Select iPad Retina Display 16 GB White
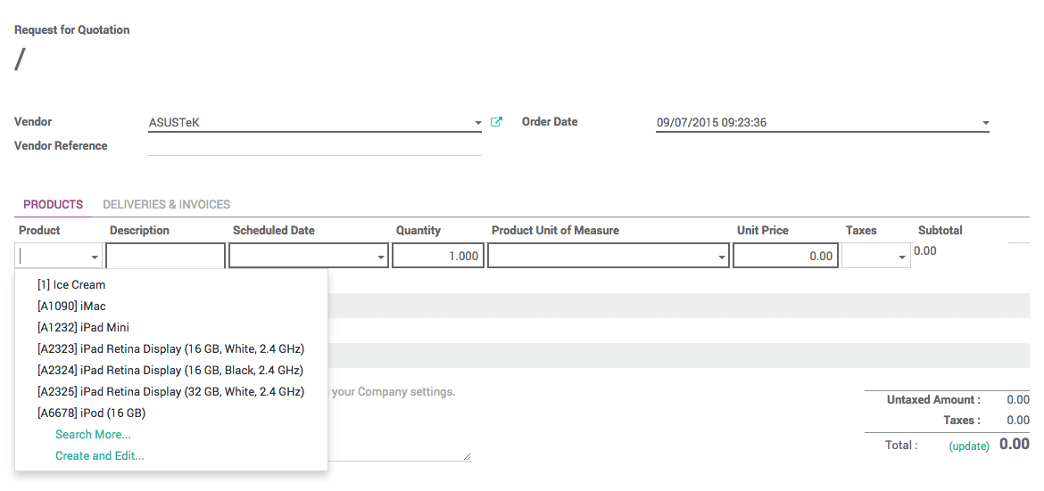 (170, 349)
